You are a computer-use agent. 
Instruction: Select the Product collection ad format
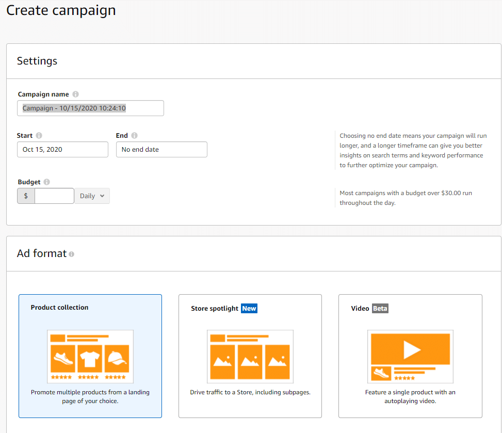pyautogui.click(x=90, y=356)
